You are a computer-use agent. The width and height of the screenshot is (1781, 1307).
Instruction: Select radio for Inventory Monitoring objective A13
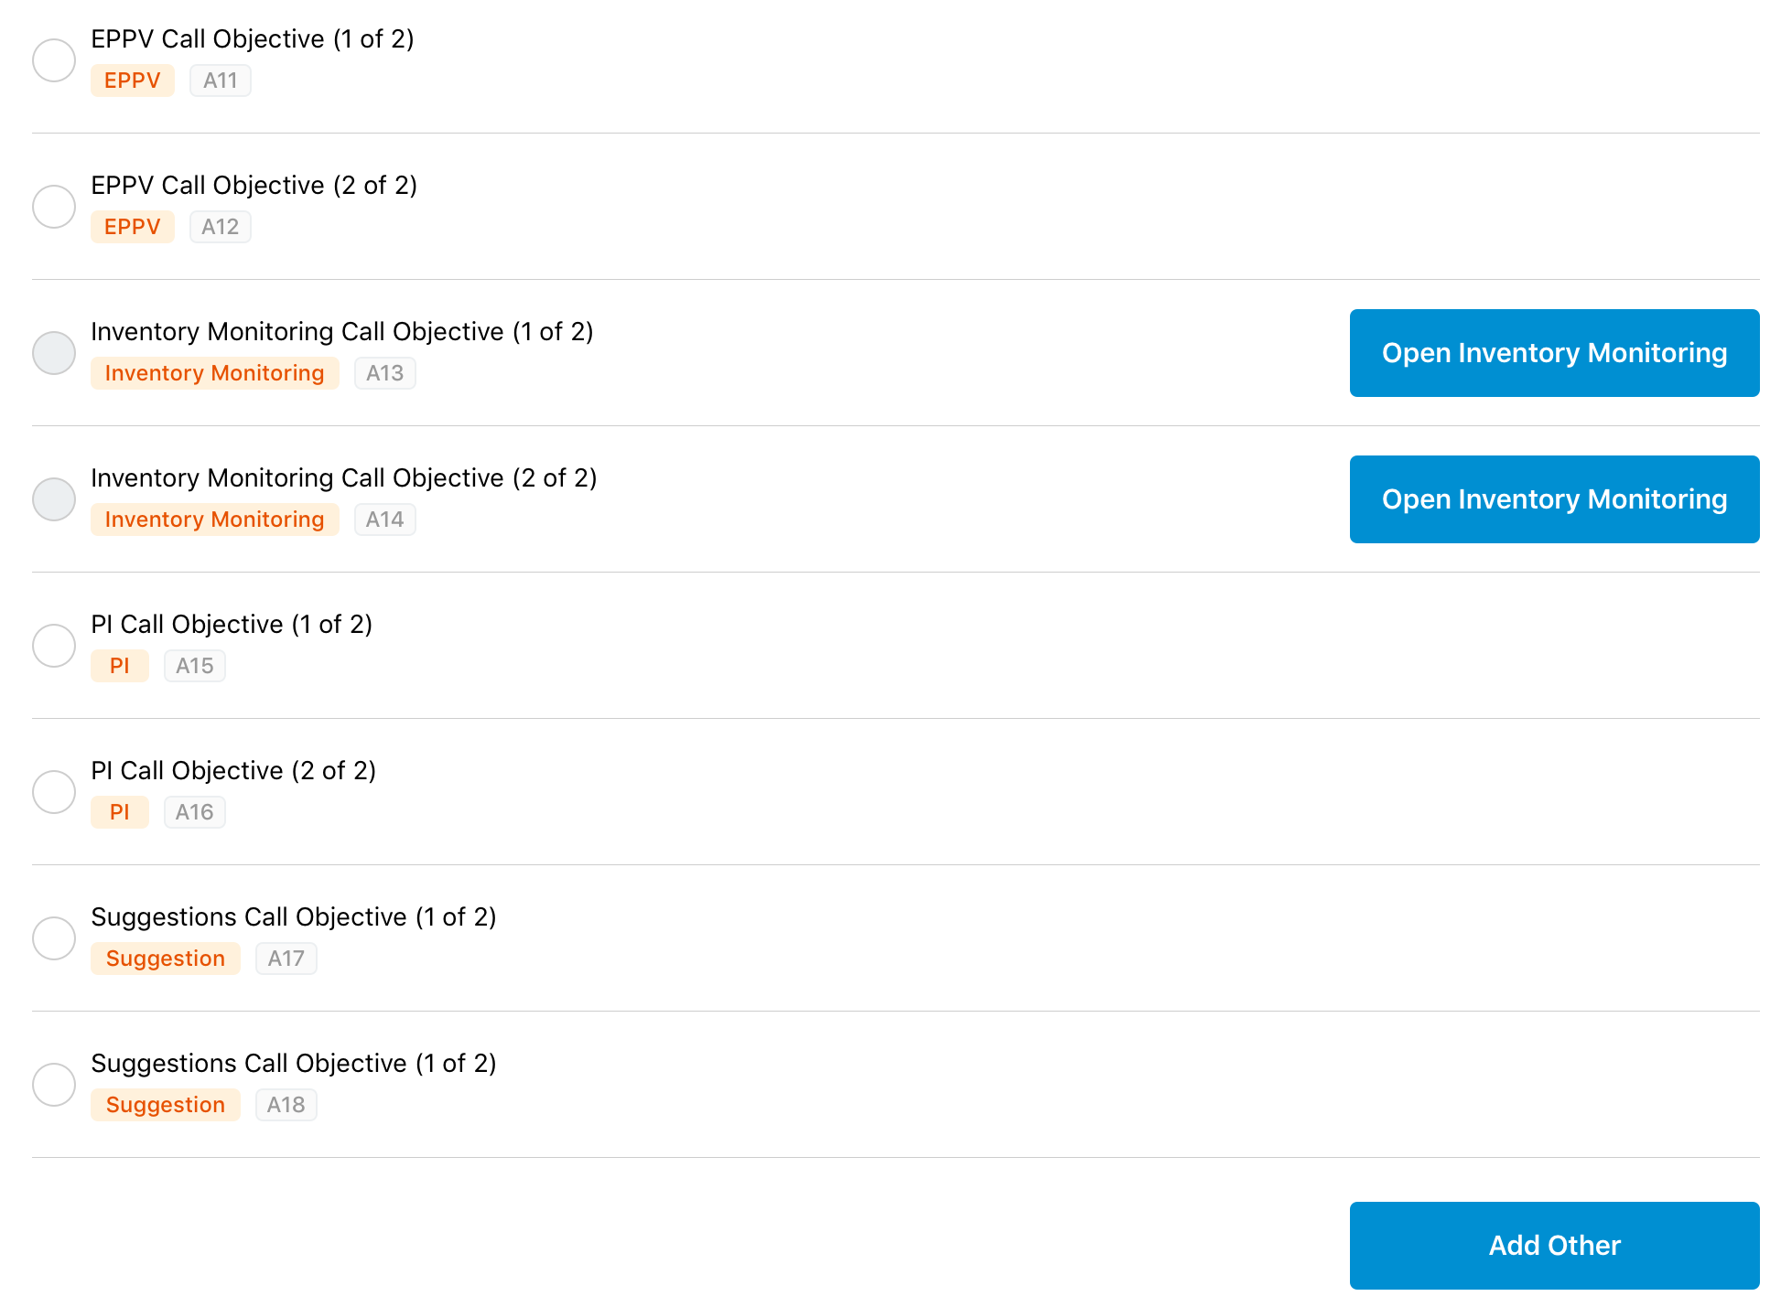click(54, 353)
